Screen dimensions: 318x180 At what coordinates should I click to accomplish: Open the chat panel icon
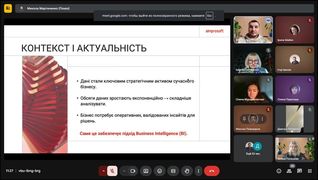(x=299, y=171)
